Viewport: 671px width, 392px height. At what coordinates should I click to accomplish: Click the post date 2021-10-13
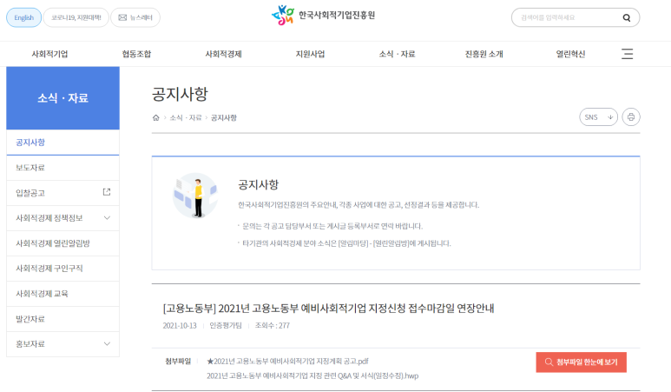coord(180,326)
